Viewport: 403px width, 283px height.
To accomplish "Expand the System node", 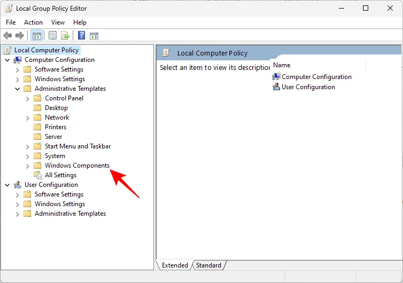I will (27, 156).
